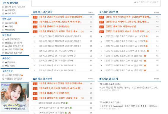Open the AFREECA VS MVP GAME2 post
This screenshot has width=168, height=114.
(60, 41)
